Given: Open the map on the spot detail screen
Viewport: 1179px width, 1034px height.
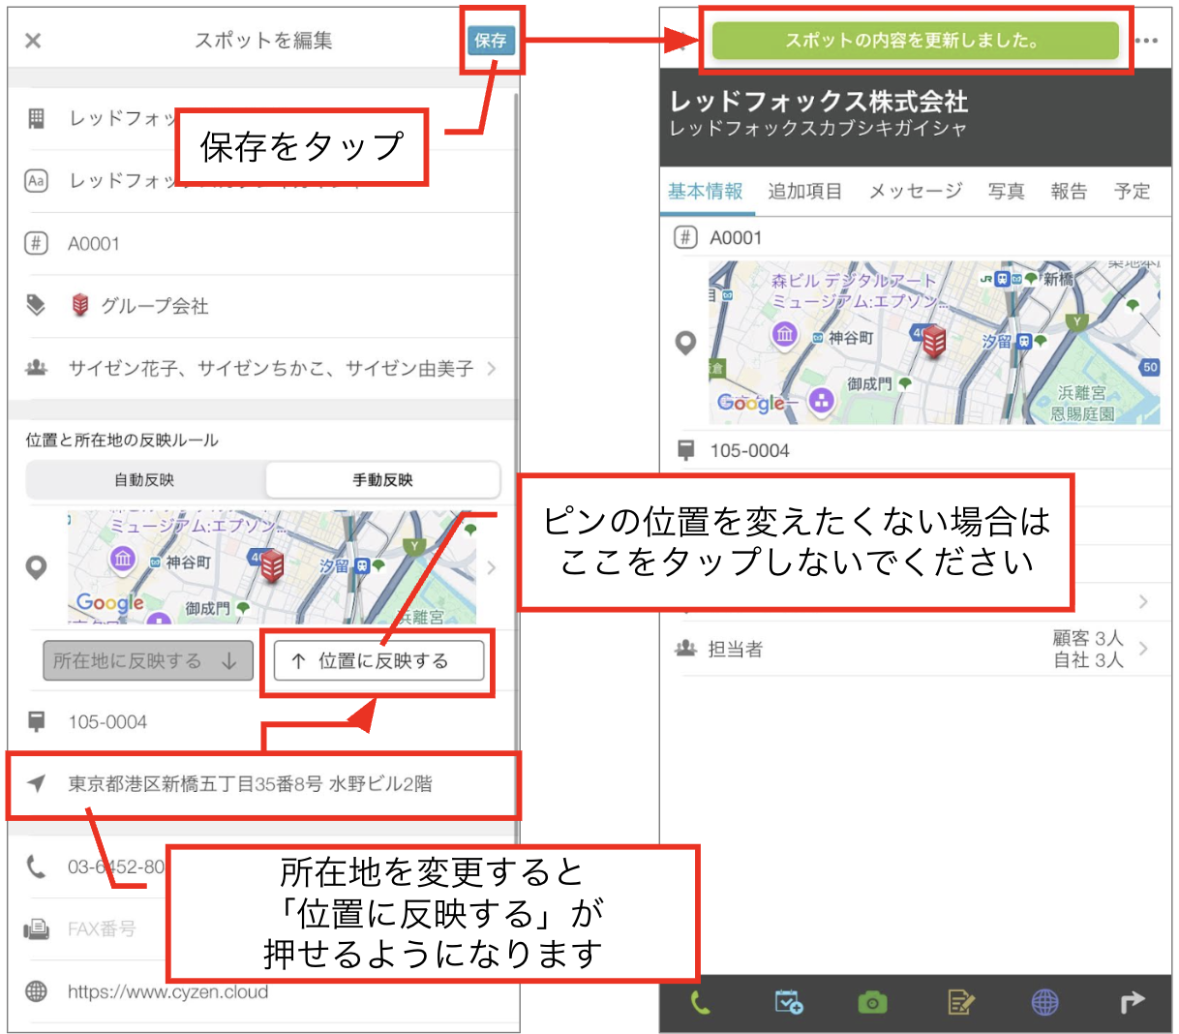Looking at the screenshot, I should point(934,343).
